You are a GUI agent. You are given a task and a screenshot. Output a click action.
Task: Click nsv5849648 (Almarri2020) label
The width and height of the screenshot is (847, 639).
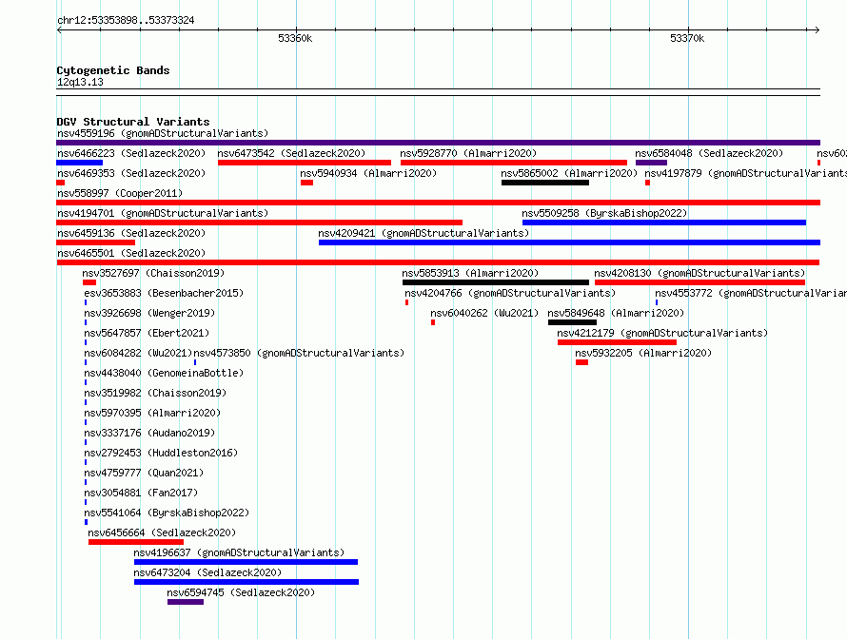(x=616, y=313)
